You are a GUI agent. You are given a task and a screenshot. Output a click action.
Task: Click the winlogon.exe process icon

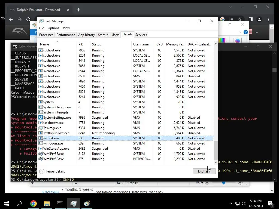tap(41, 143)
